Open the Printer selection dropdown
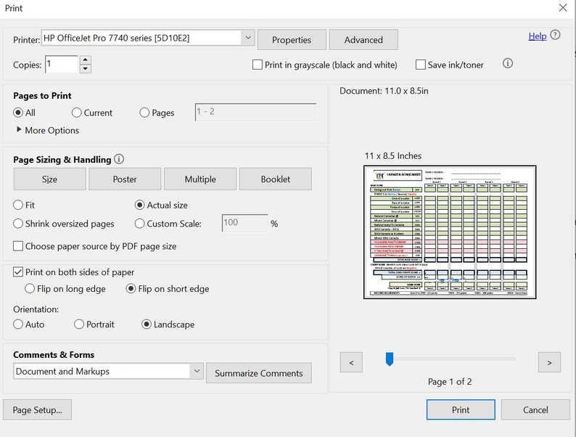Screen dimensions: 576x437 (x=248, y=38)
